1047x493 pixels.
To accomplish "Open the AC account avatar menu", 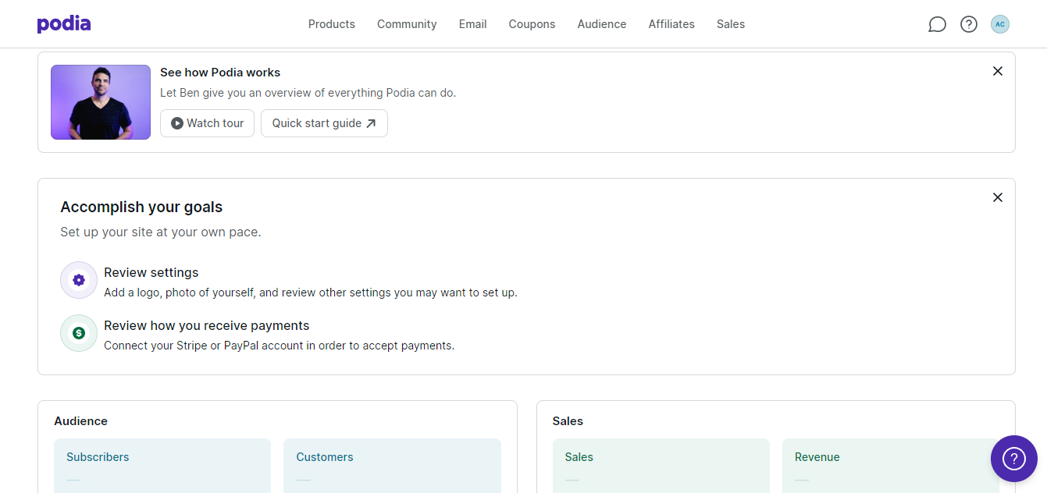I will click(x=1000, y=24).
